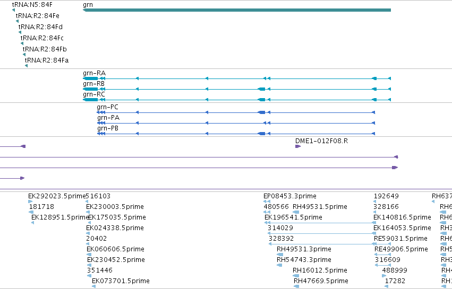
Task: Click EP08453.3prime EST label
Action: (290, 196)
